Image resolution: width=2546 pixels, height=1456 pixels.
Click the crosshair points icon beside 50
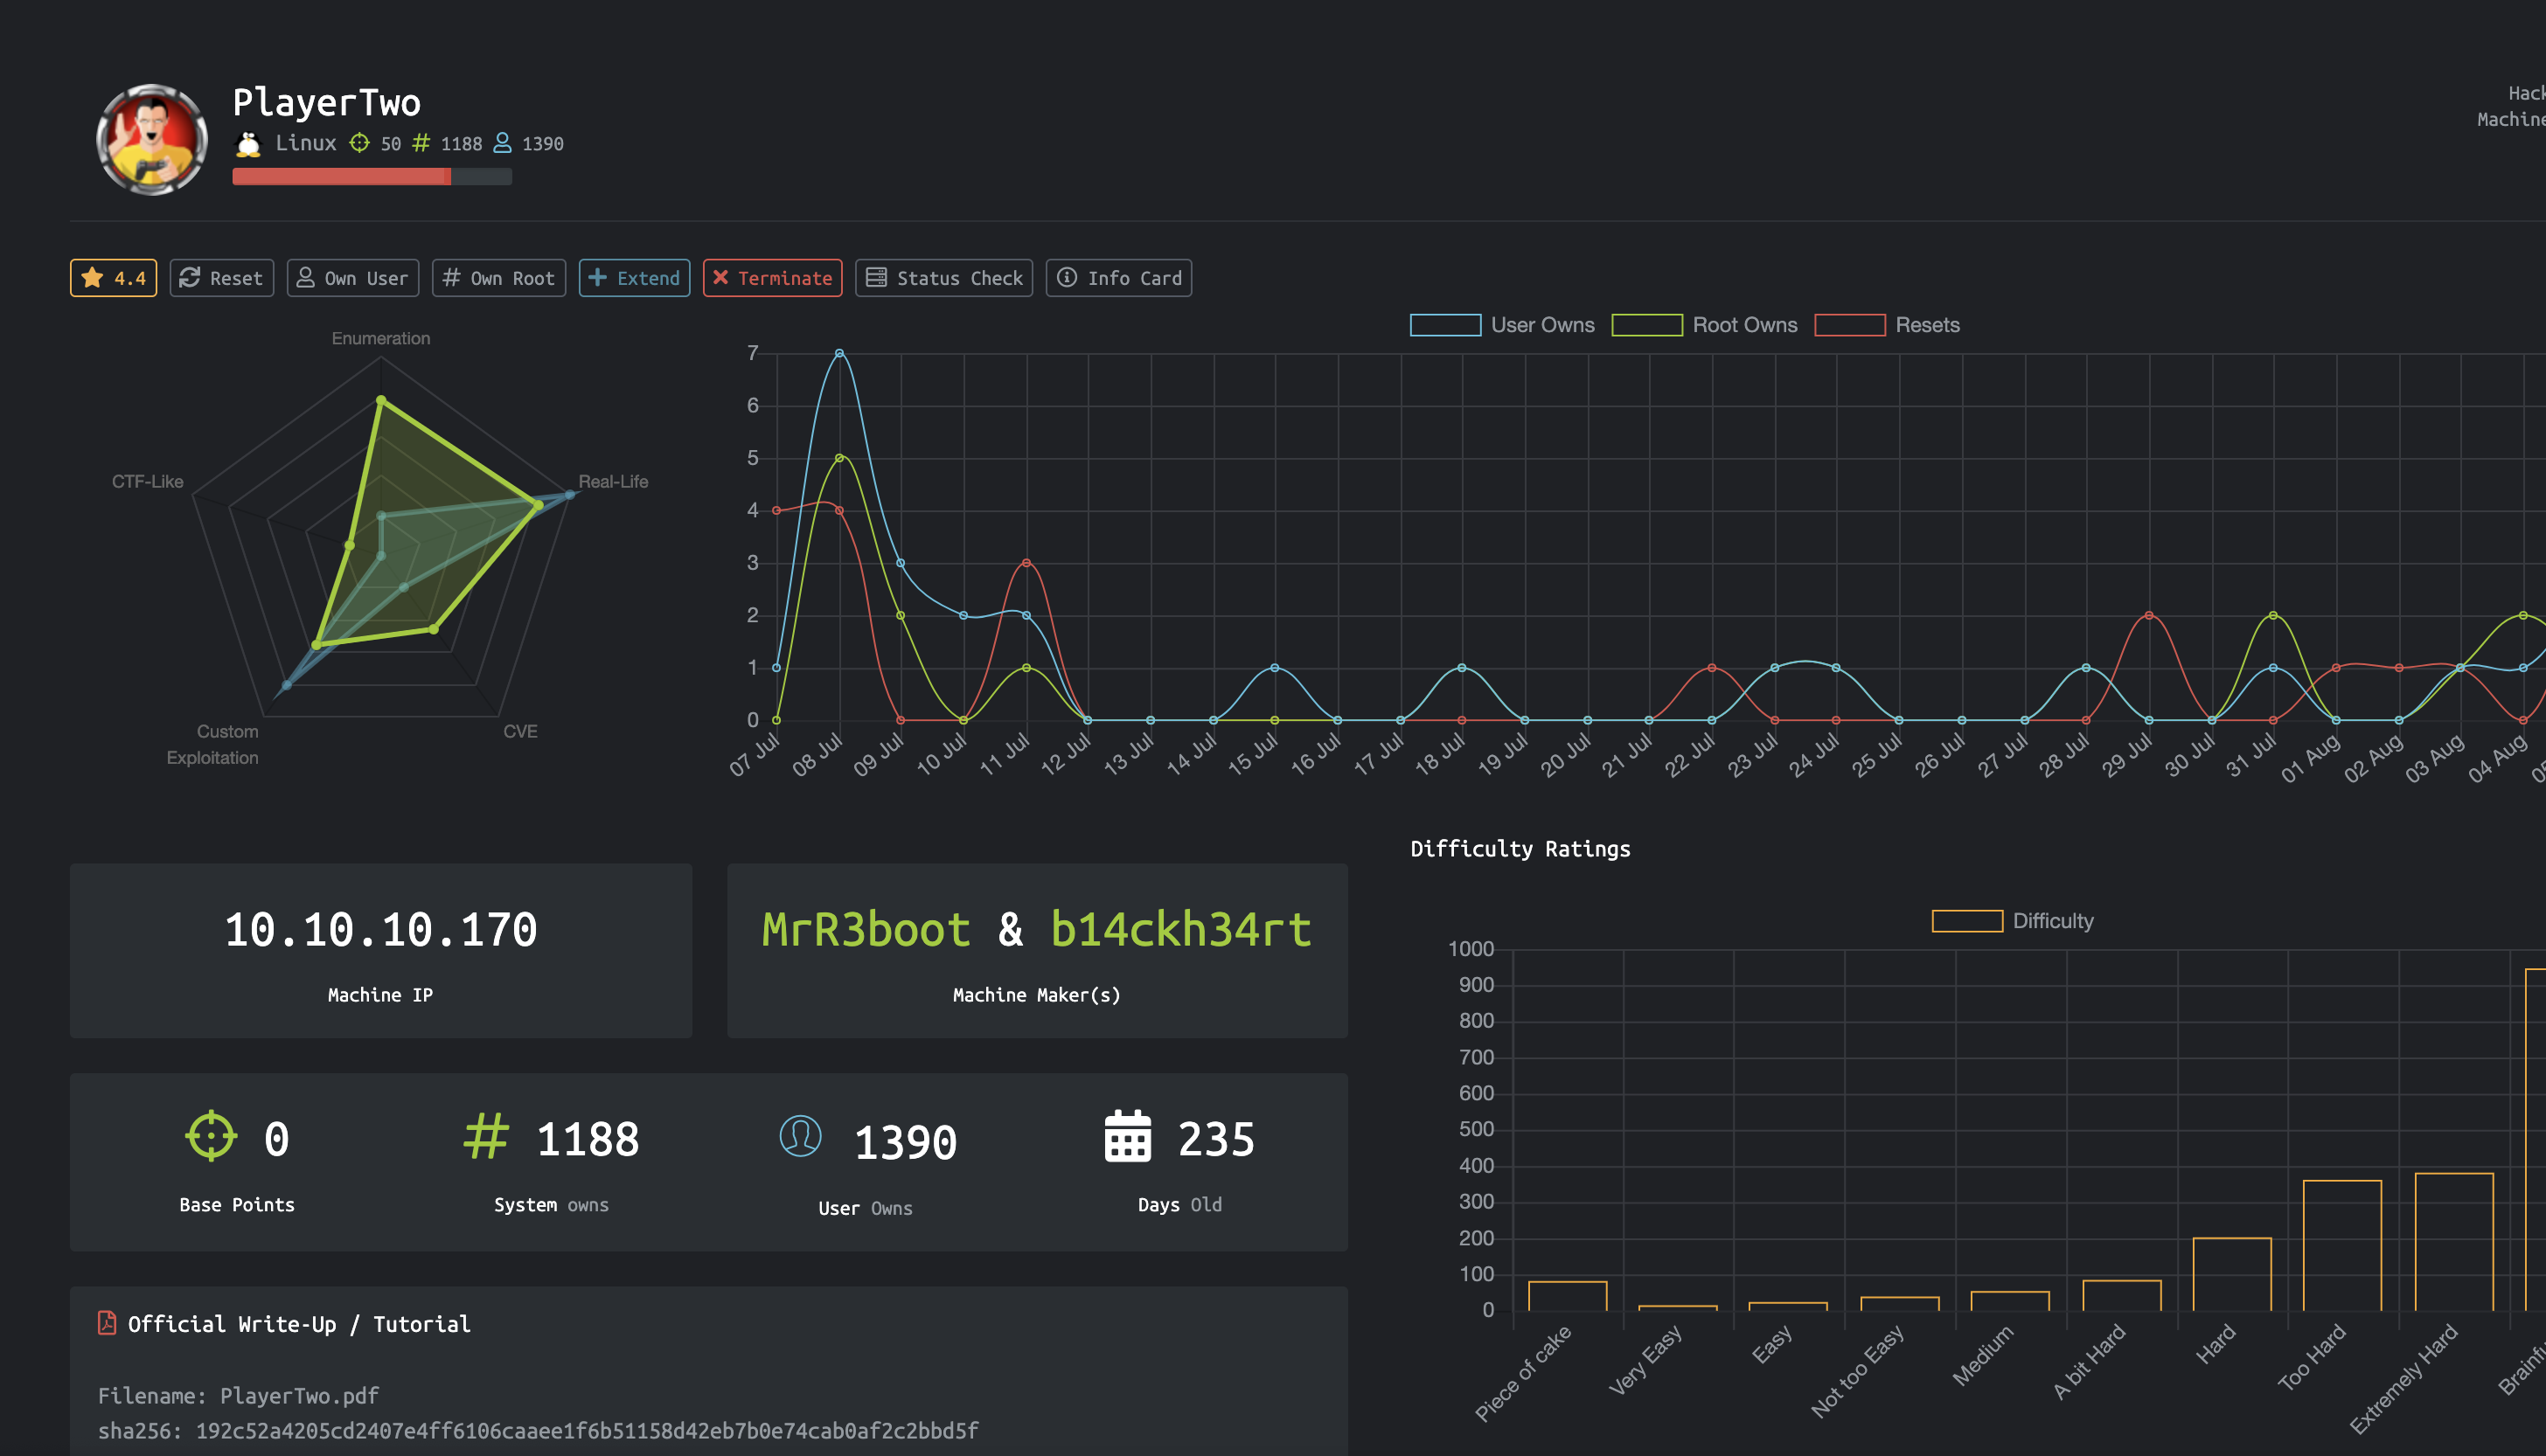point(359,143)
